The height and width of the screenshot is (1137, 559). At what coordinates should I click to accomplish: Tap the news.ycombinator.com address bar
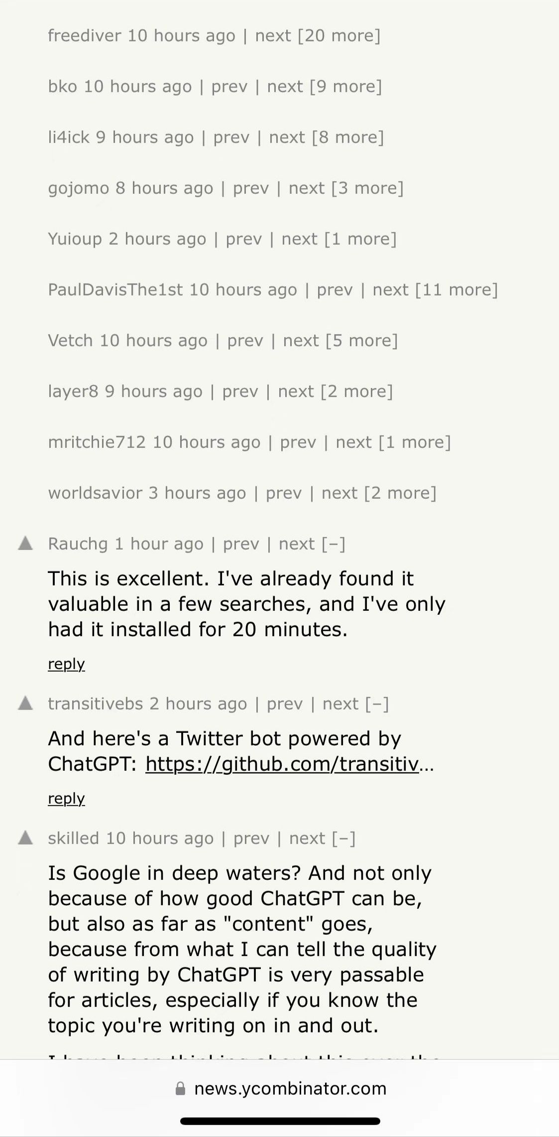[290, 1089]
